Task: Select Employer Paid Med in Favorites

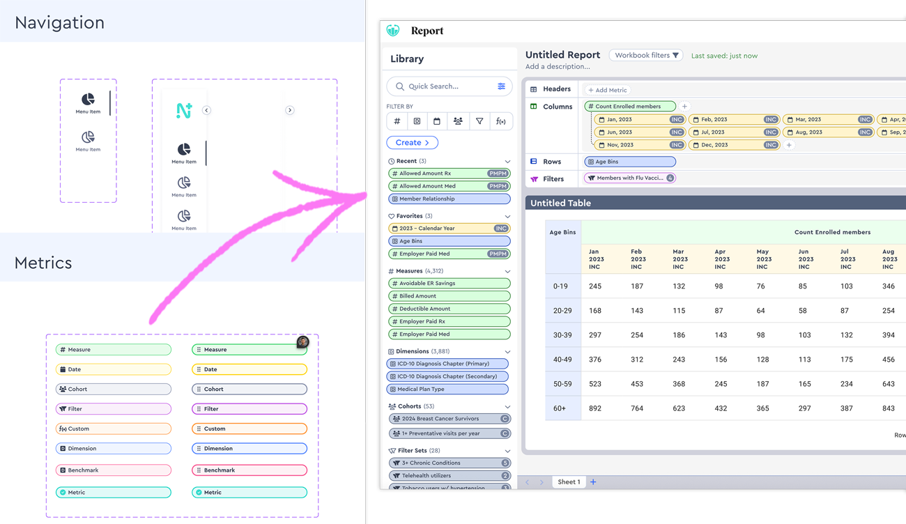Action: [450, 254]
